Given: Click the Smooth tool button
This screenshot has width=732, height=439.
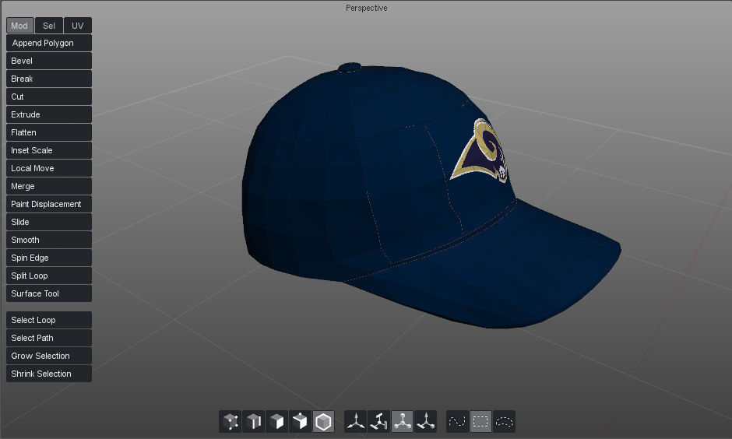Looking at the screenshot, I should click(x=49, y=240).
